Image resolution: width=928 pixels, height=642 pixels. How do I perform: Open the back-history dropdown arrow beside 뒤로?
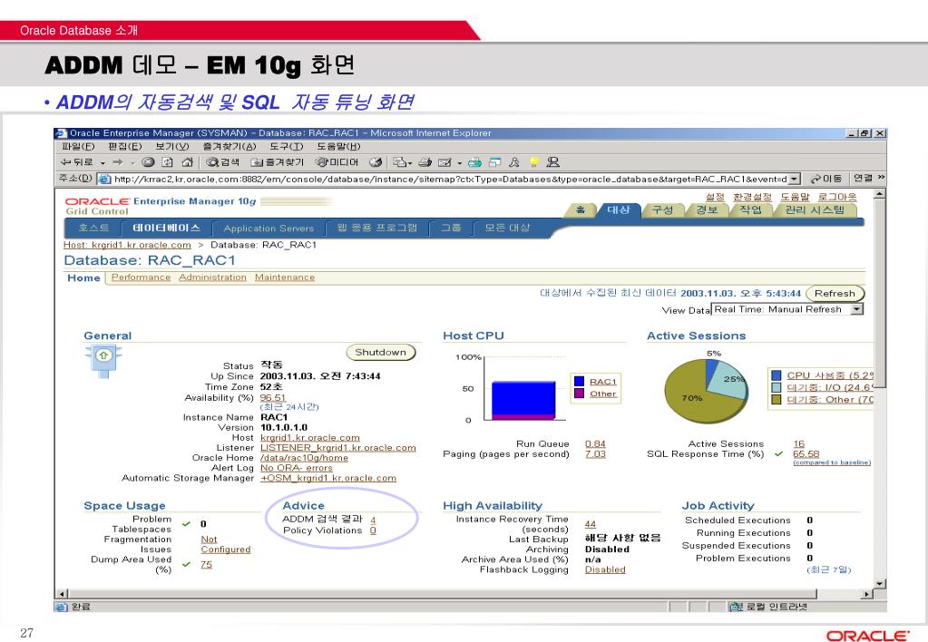pyautogui.click(x=103, y=162)
